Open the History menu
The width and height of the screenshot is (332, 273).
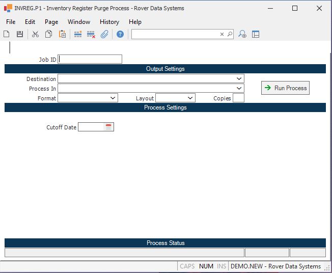click(109, 22)
